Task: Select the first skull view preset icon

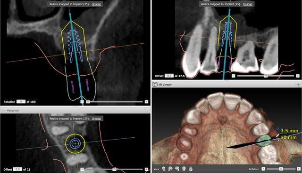Action: [x=164, y=169]
